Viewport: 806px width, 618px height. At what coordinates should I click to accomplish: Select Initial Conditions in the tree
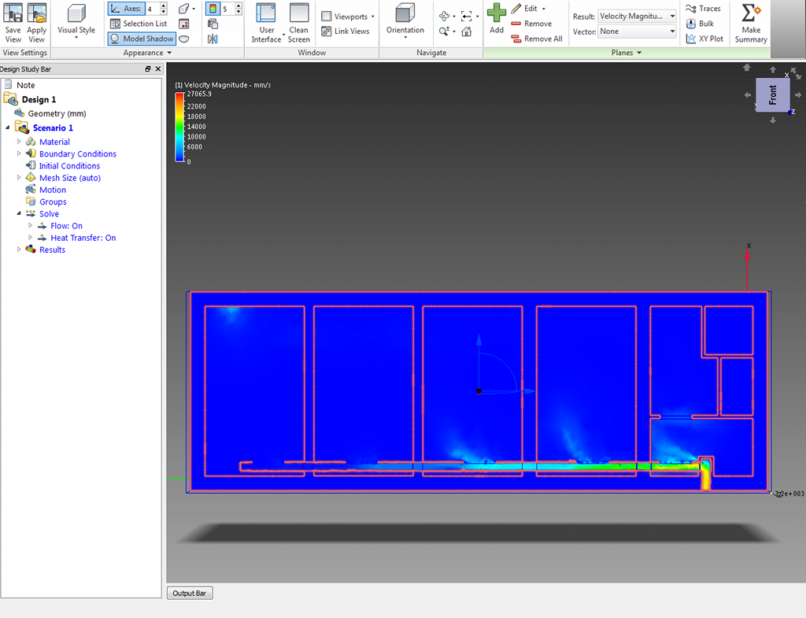[x=69, y=165]
